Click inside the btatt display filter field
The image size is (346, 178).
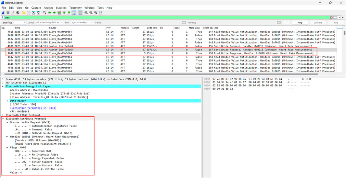pos(162,17)
